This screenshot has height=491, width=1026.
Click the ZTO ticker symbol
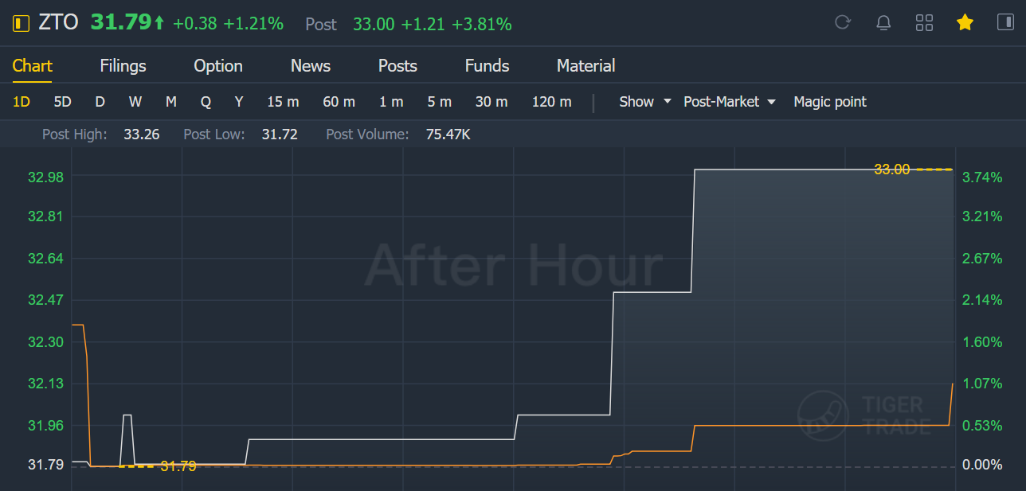[x=58, y=23]
